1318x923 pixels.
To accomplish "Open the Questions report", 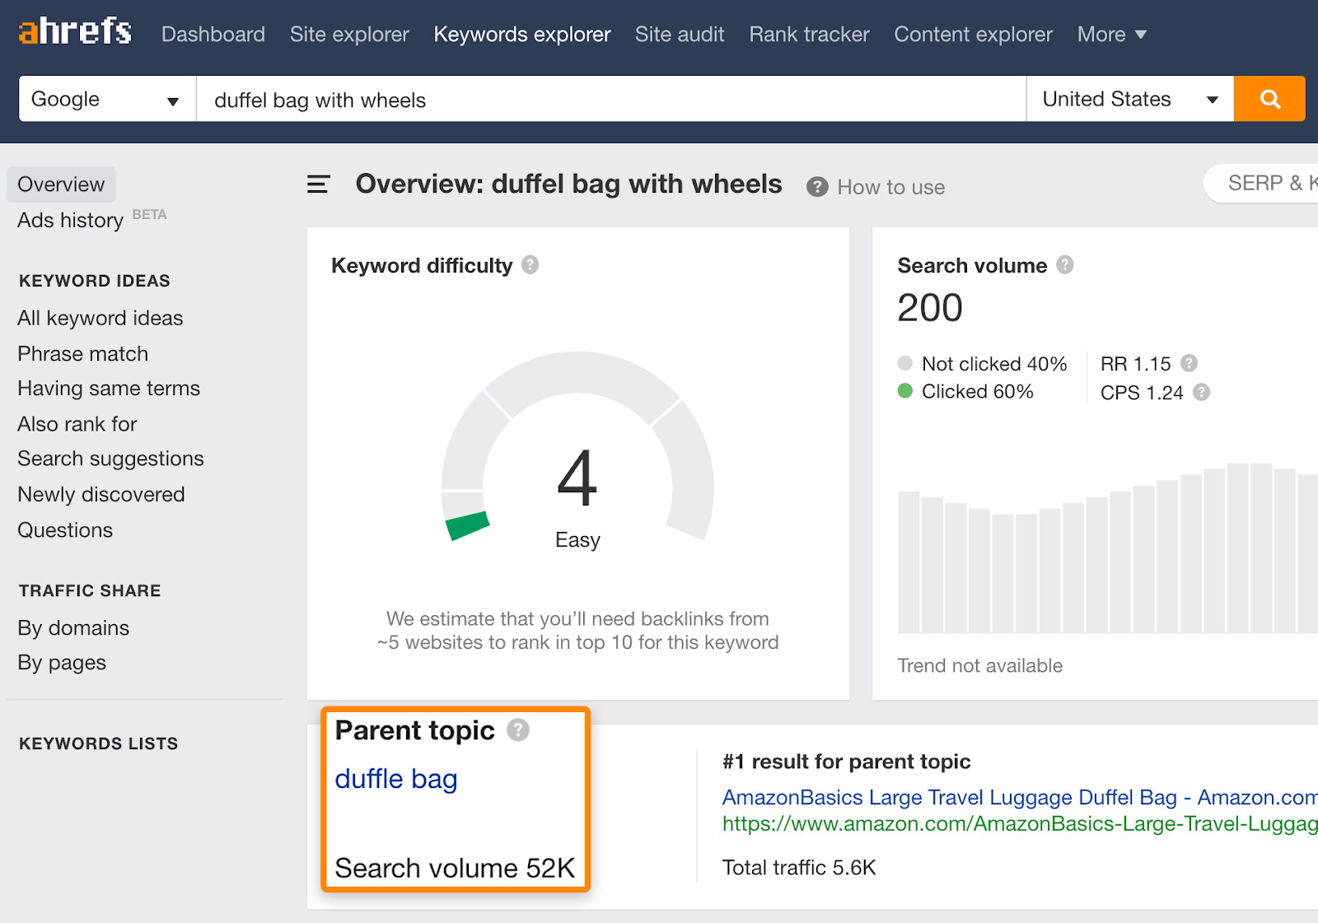I will (x=65, y=530).
